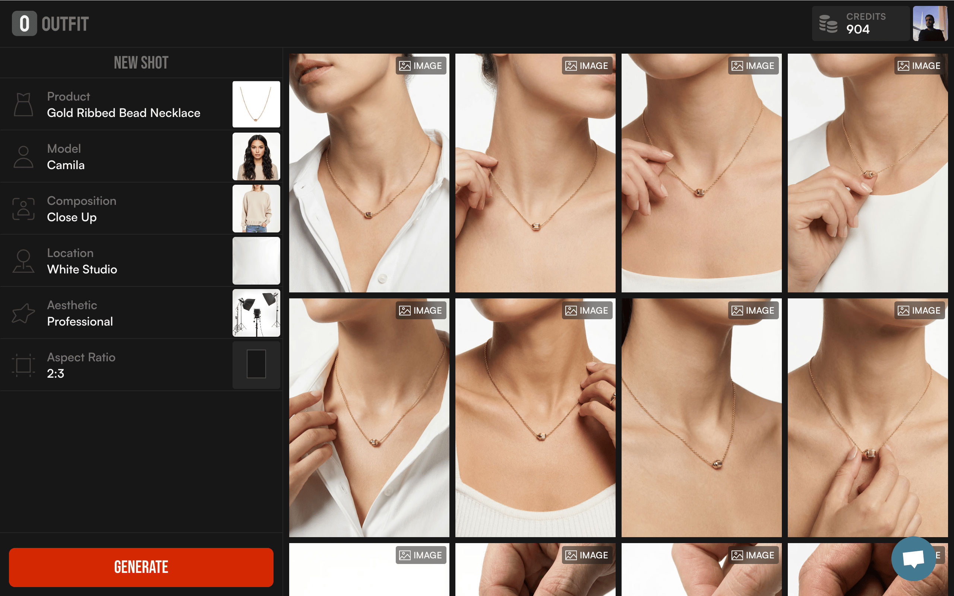Toggle the IMAGE badge on the first photo

pyautogui.click(x=420, y=66)
